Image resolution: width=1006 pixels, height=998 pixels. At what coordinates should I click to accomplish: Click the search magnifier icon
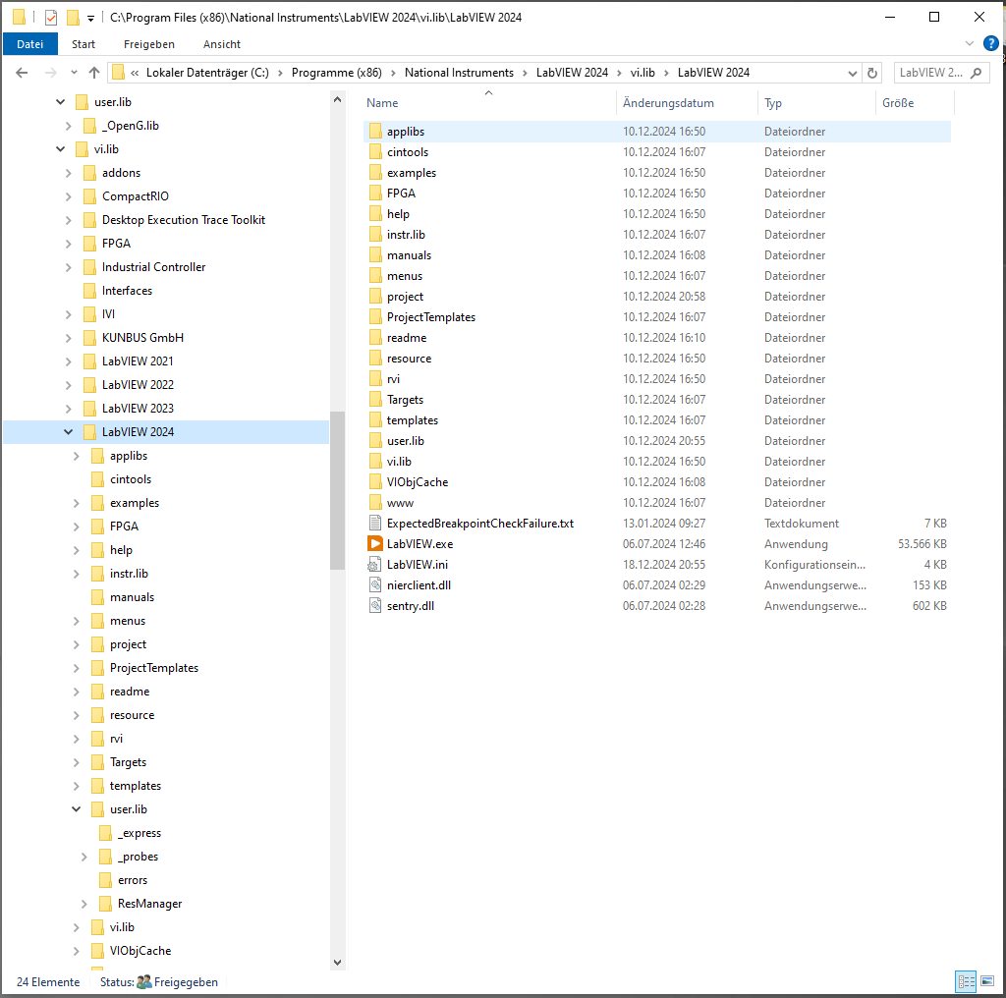coord(976,73)
